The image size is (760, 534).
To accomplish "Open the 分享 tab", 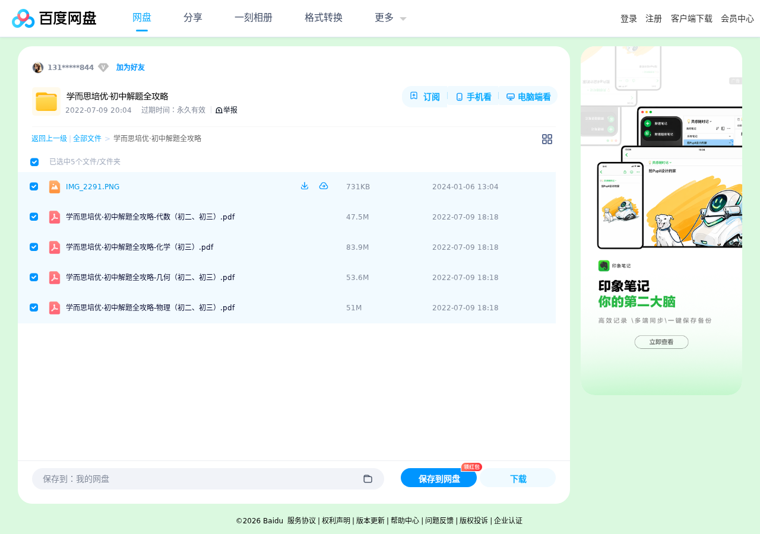I will point(193,18).
